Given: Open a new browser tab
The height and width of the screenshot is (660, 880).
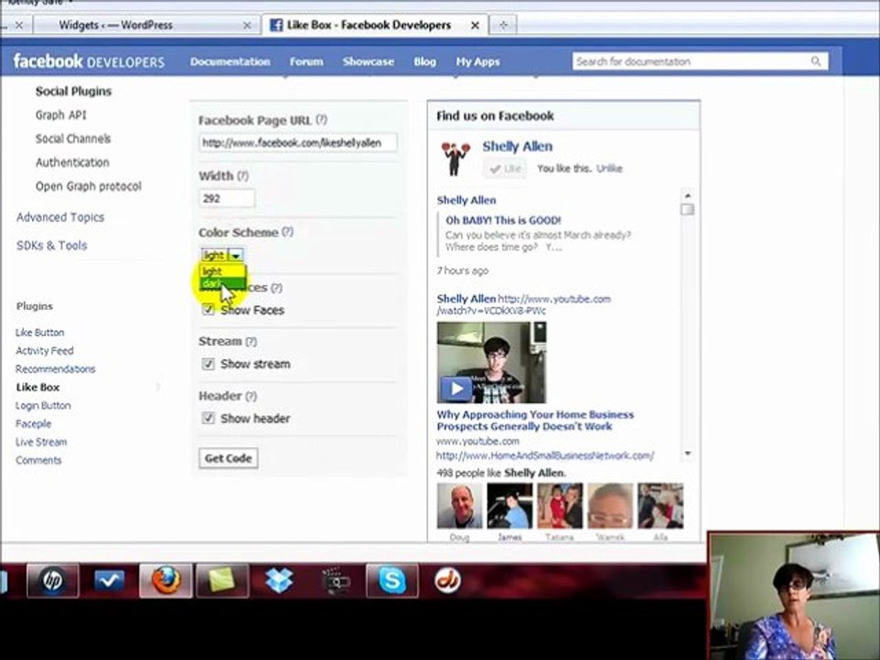Looking at the screenshot, I should 503,25.
